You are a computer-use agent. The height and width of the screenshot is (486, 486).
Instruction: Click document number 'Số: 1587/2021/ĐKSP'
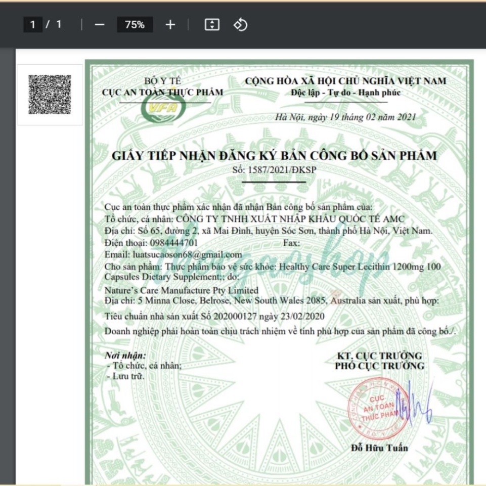[274, 170]
